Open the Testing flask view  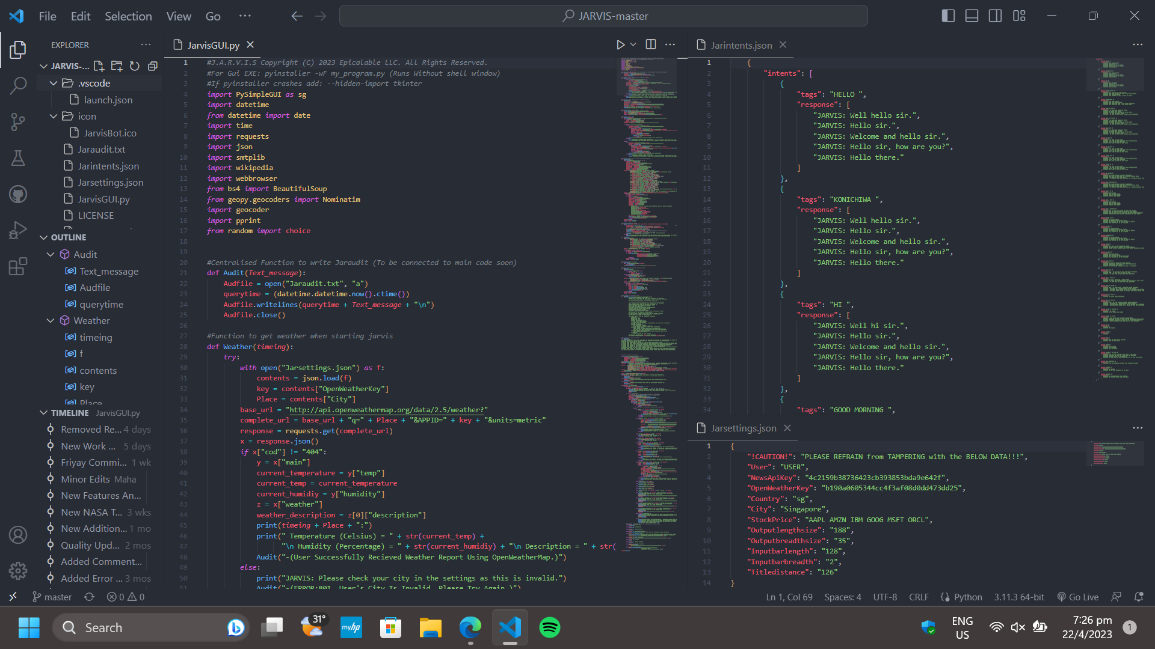[x=18, y=158]
